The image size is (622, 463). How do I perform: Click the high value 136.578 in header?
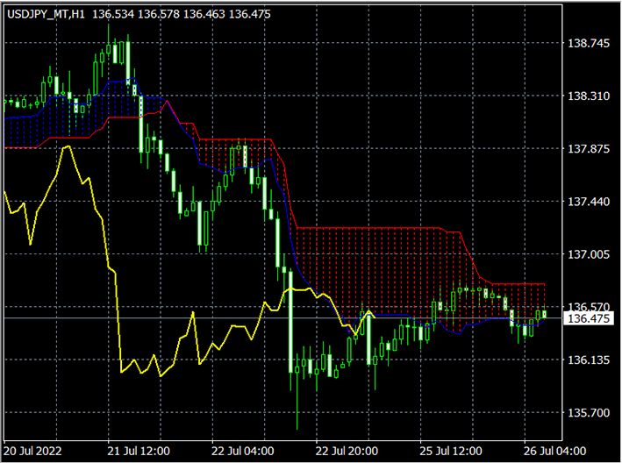[159, 14]
